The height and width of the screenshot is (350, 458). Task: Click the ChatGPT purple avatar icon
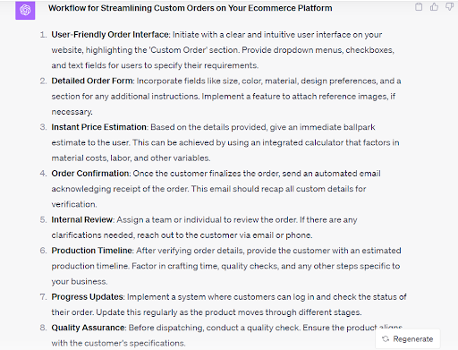25,10
